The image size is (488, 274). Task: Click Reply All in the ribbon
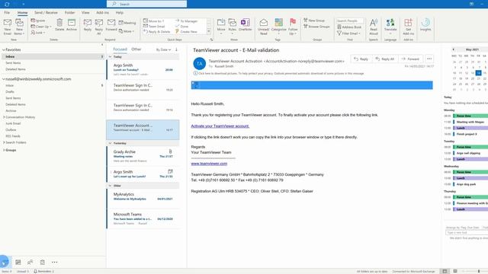pos(99,27)
